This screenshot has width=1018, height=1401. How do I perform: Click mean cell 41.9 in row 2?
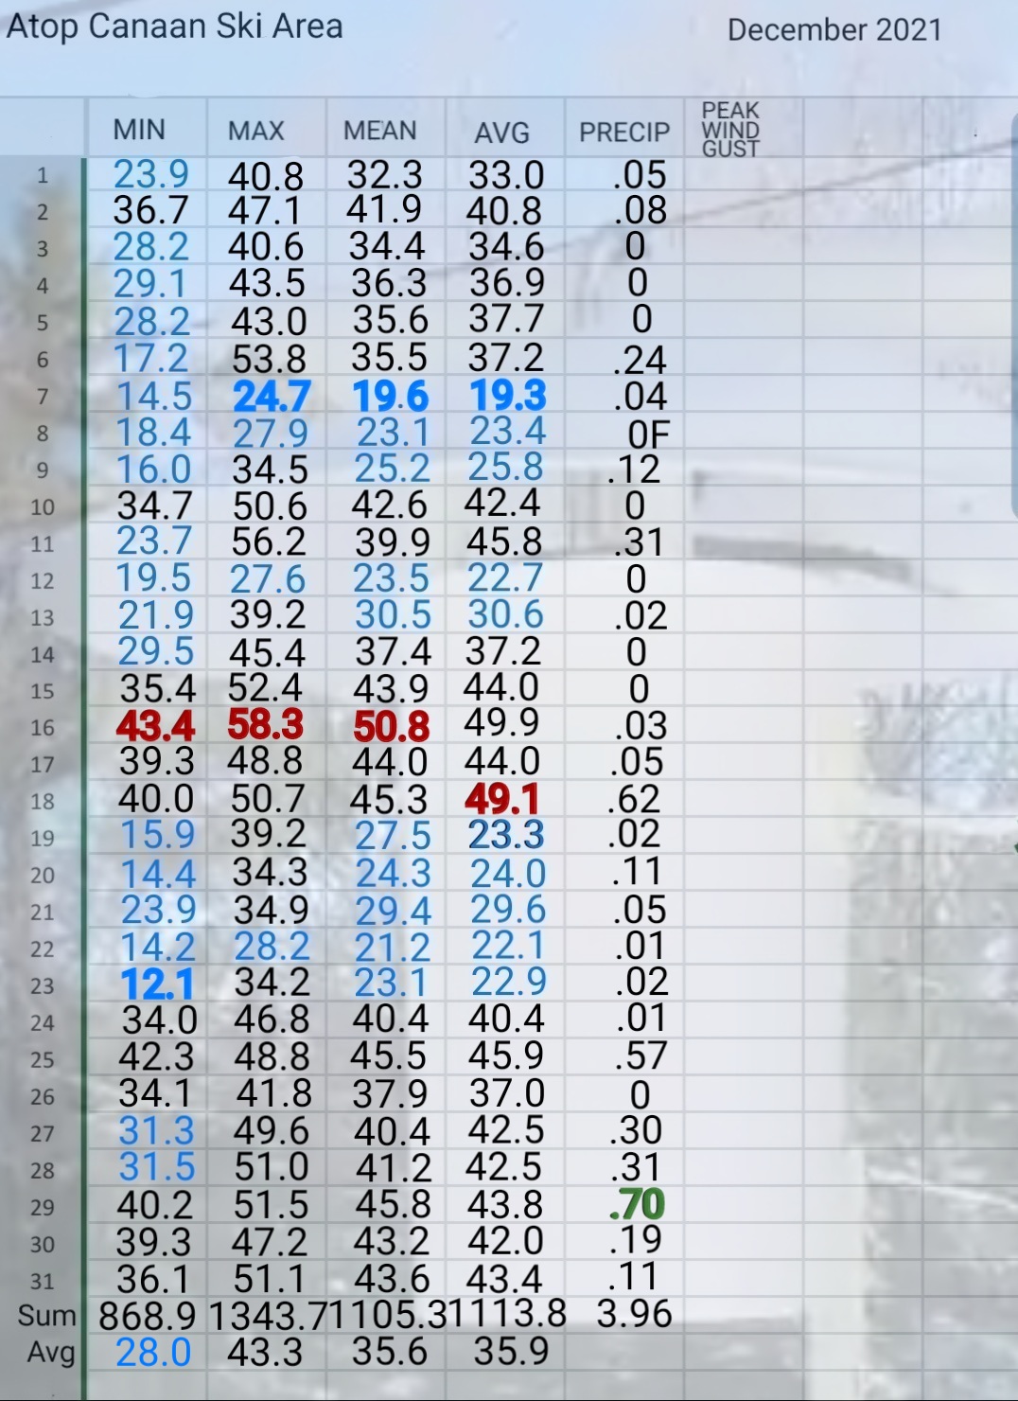pyautogui.click(x=384, y=210)
